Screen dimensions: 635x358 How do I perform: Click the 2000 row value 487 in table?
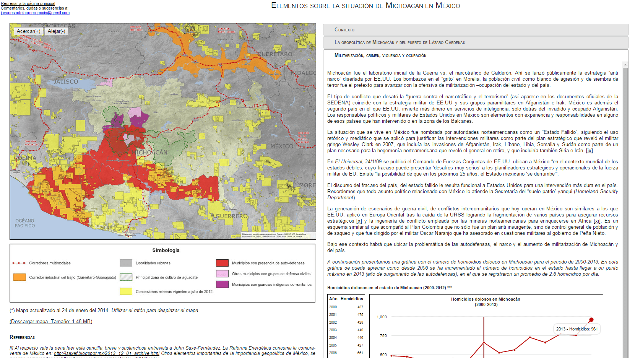(x=361, y=307)
